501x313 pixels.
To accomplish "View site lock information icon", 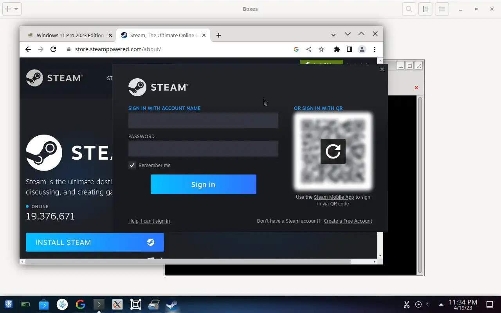I will (x=69, y=49).
